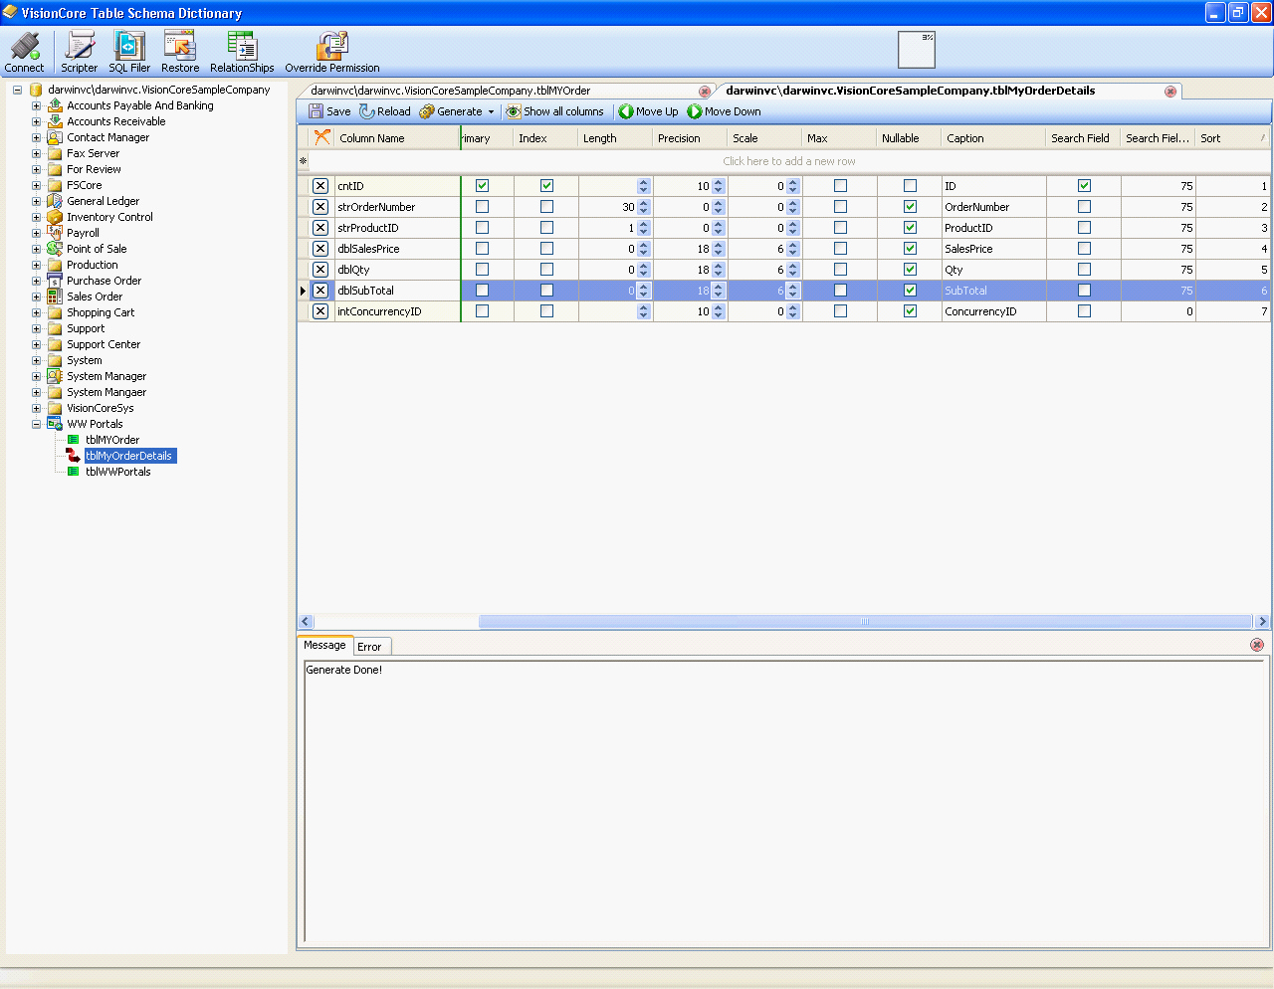1274x989 pixels.
Task: Delete the dblQty row
Action: pyautogui.click(x=320, y=270)
